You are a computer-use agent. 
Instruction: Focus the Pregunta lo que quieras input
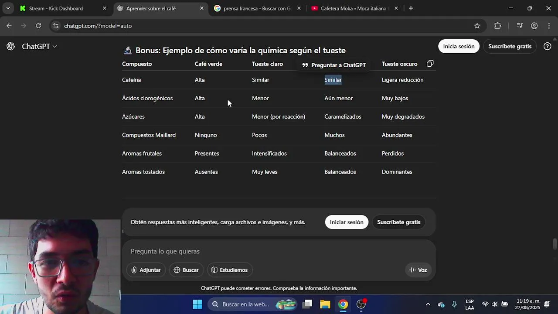coord(279,251)
